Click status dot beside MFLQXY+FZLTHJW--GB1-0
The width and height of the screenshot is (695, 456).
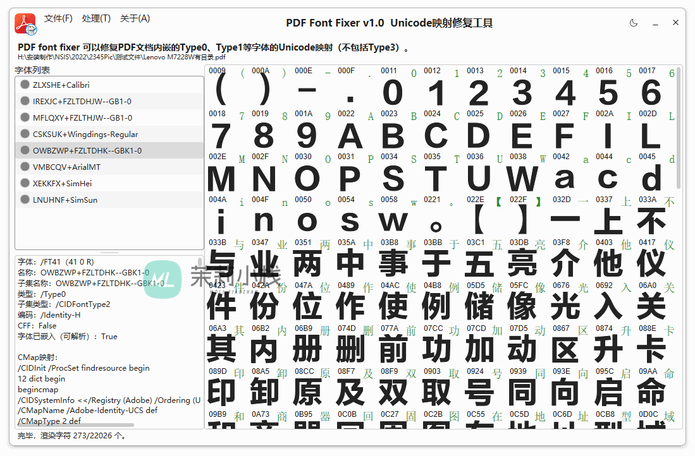pos(25,117)
